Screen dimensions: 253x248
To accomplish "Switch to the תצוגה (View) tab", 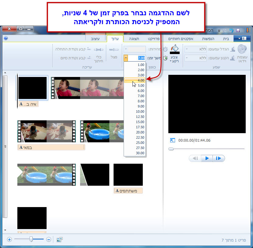I will pyautogui.click(x=134, y=39).
